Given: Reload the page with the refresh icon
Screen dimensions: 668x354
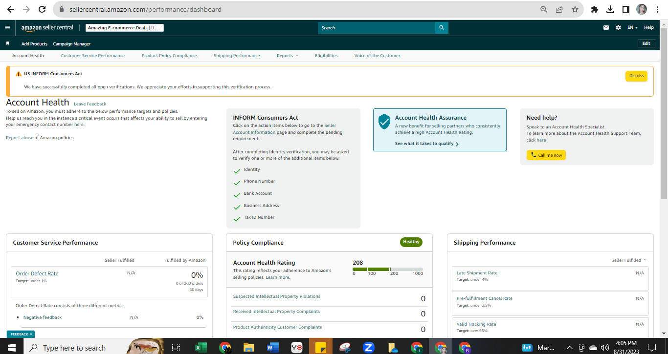Looking at the screenshot, I should [42, 9].
